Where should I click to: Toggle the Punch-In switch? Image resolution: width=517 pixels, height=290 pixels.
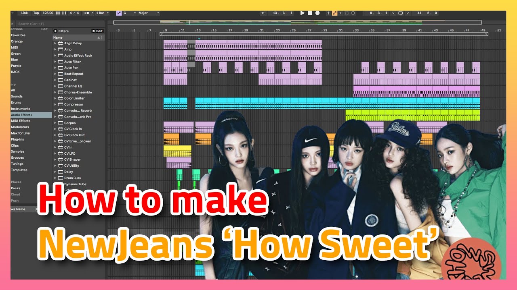[x=393, y=13]
